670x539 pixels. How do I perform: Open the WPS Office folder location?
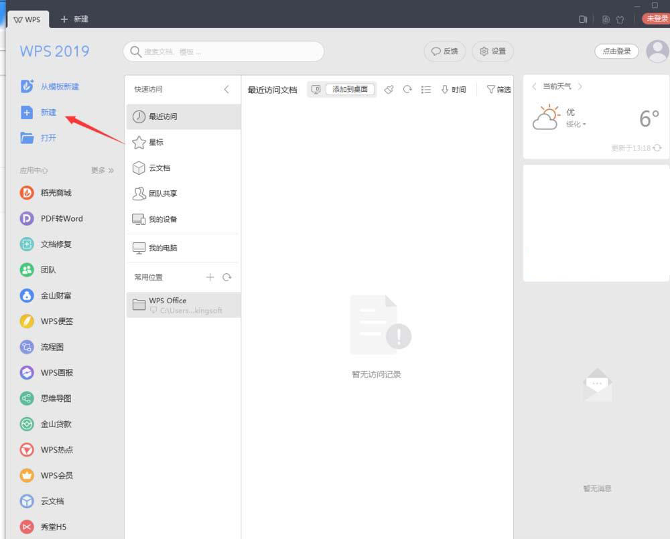tap(184, 305)
